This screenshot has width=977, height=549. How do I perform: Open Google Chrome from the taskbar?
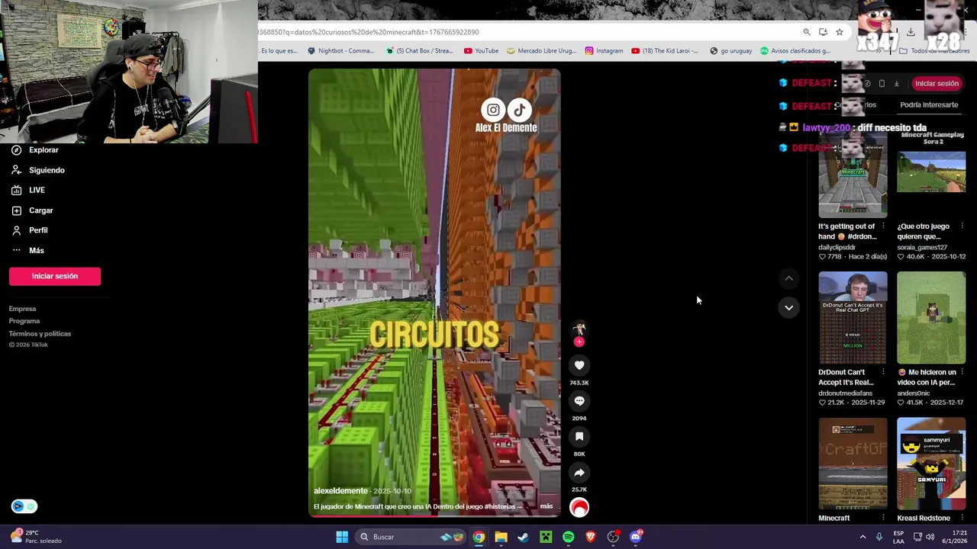pyautogui.click(x=479, y=537)
